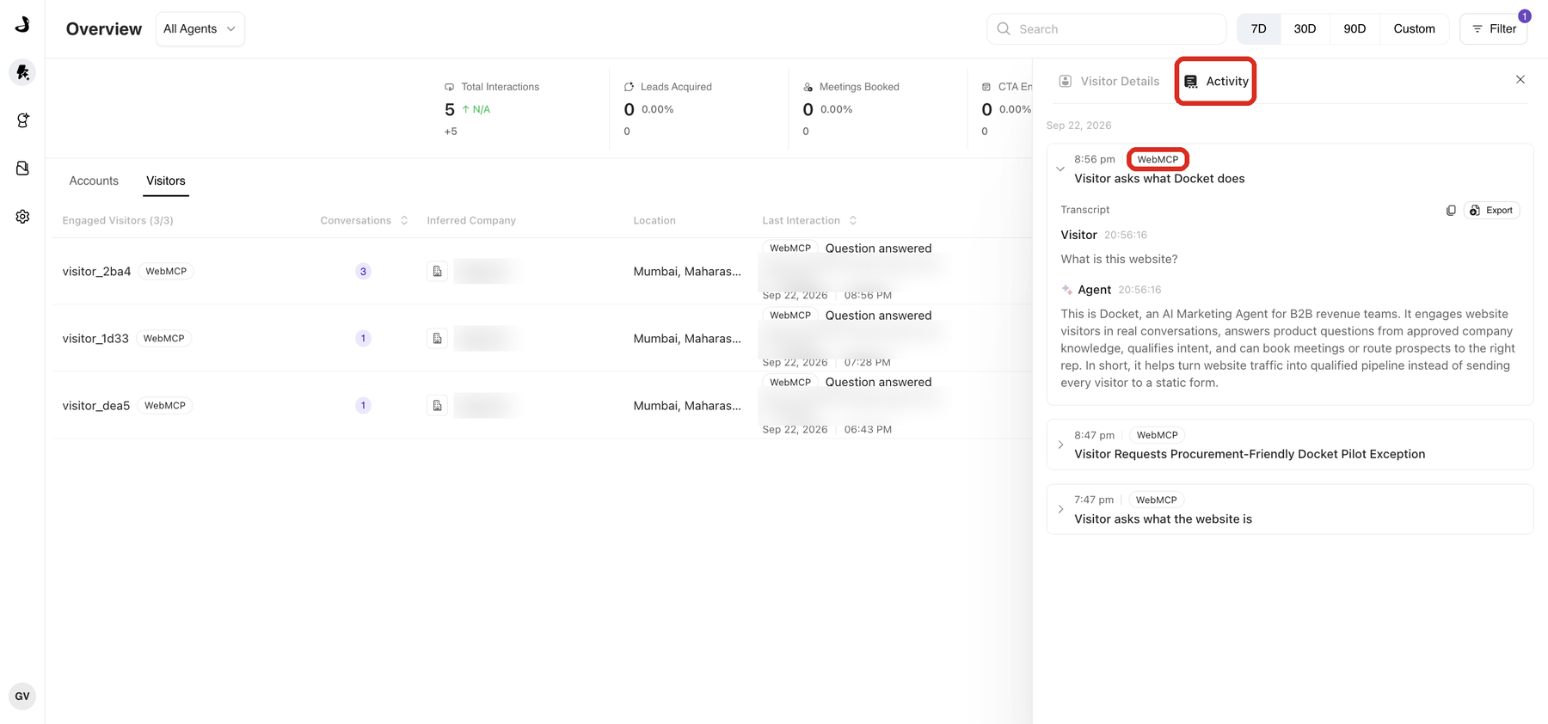
Task: Click the Docket logo in sidebar
Action: [x=22, y=24]
